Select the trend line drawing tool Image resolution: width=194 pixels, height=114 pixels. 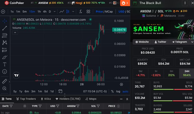(5, 28)
